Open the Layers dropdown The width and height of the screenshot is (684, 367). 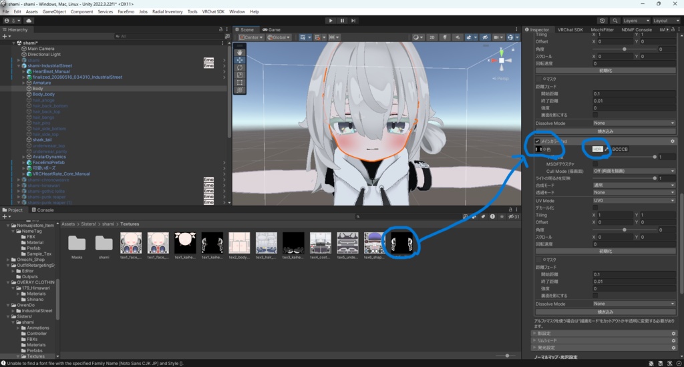click(x=636, y=21)
